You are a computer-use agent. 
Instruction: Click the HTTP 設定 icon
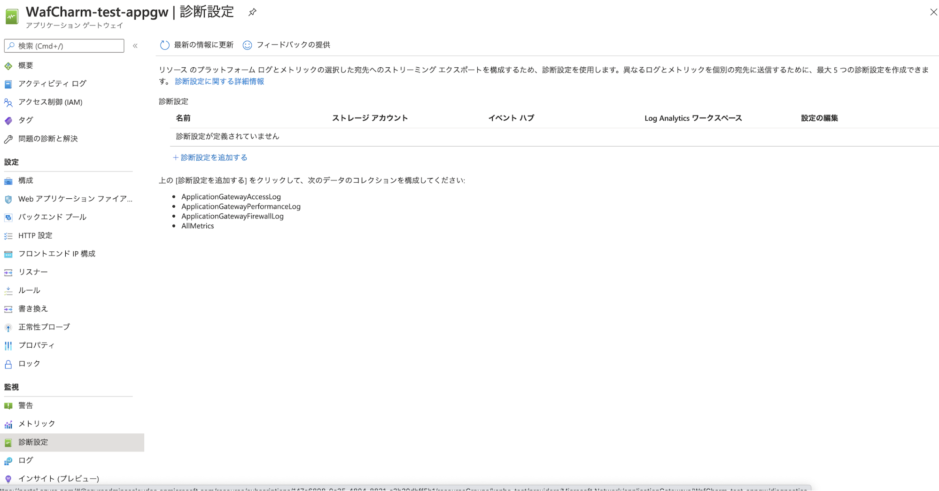(8, 236)
